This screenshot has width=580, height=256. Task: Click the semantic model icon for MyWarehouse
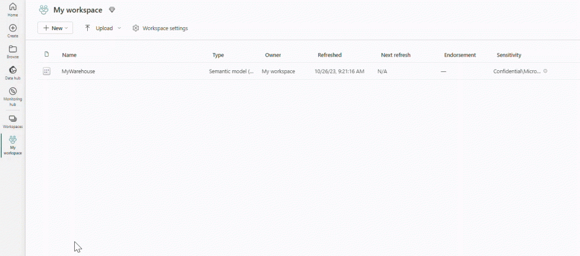click(x=46, y=71)
